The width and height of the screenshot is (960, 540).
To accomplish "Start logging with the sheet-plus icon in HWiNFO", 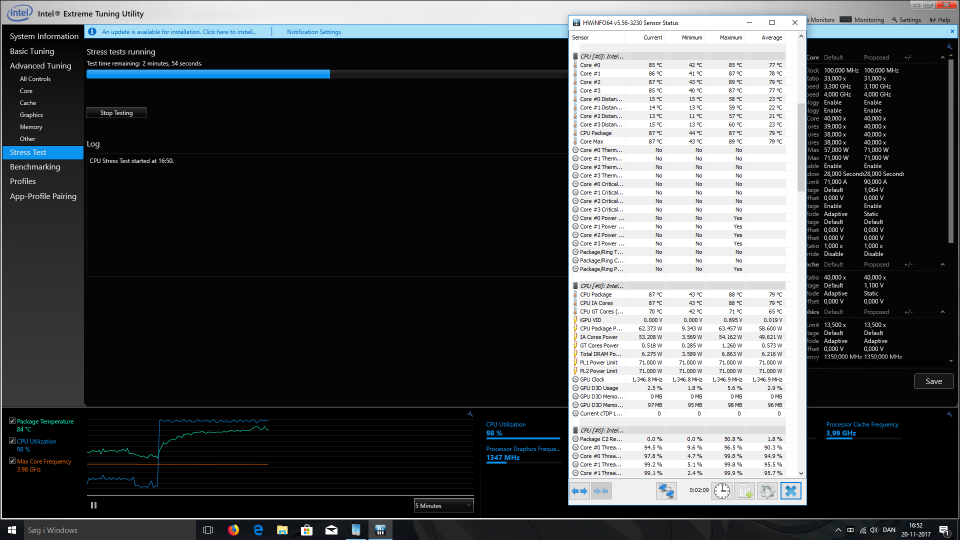I will click(x=744, y=491).
